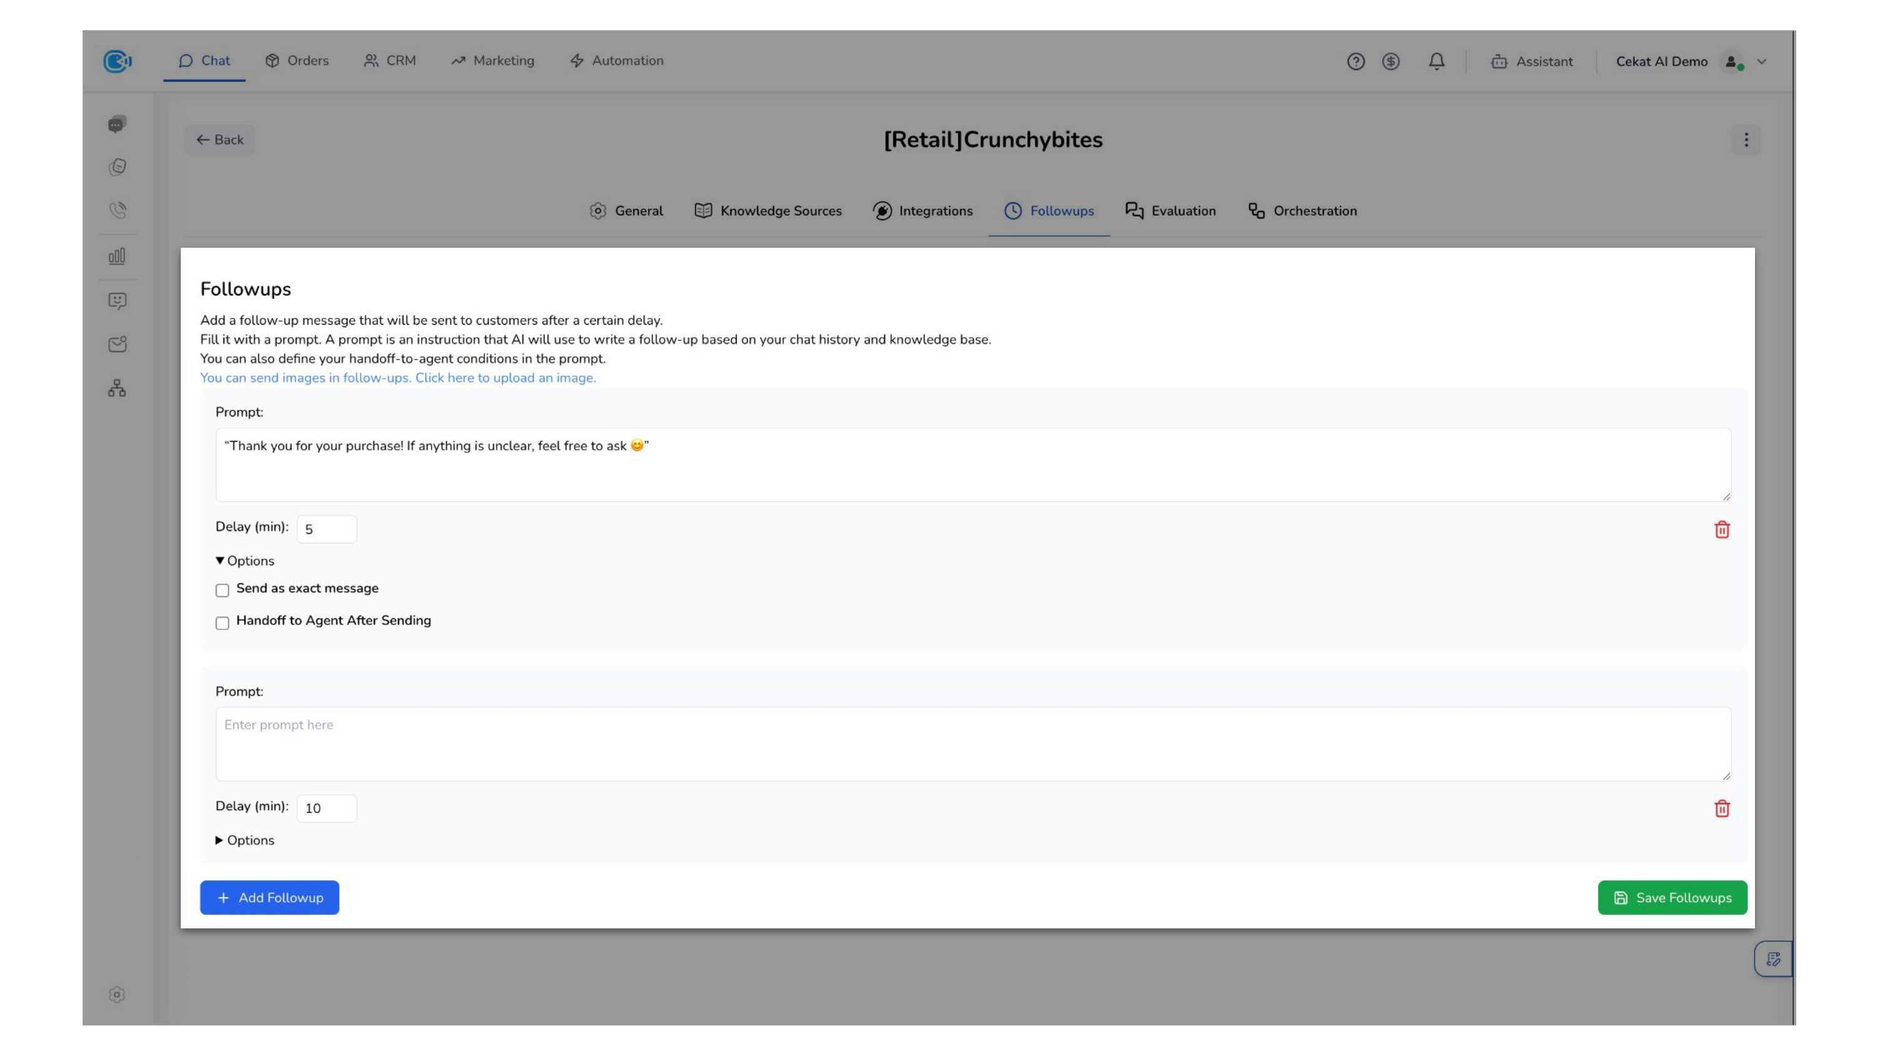Open the Automation menu

(616, 61)
